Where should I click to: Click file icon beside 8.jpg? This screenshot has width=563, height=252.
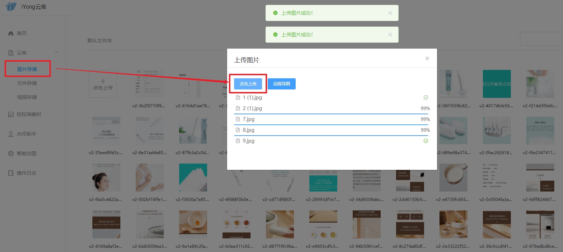238,130
